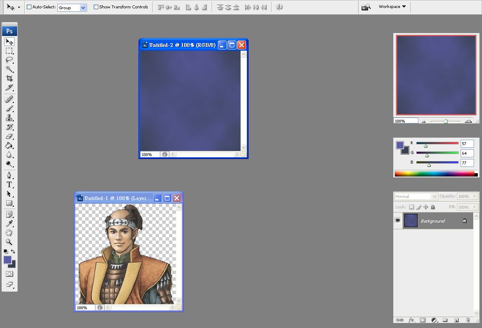
Task: Create new adjustment layer
Action: click(x=434, y=320)
